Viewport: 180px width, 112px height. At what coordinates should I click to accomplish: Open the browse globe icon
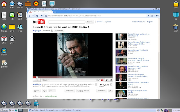pos(4,27)
